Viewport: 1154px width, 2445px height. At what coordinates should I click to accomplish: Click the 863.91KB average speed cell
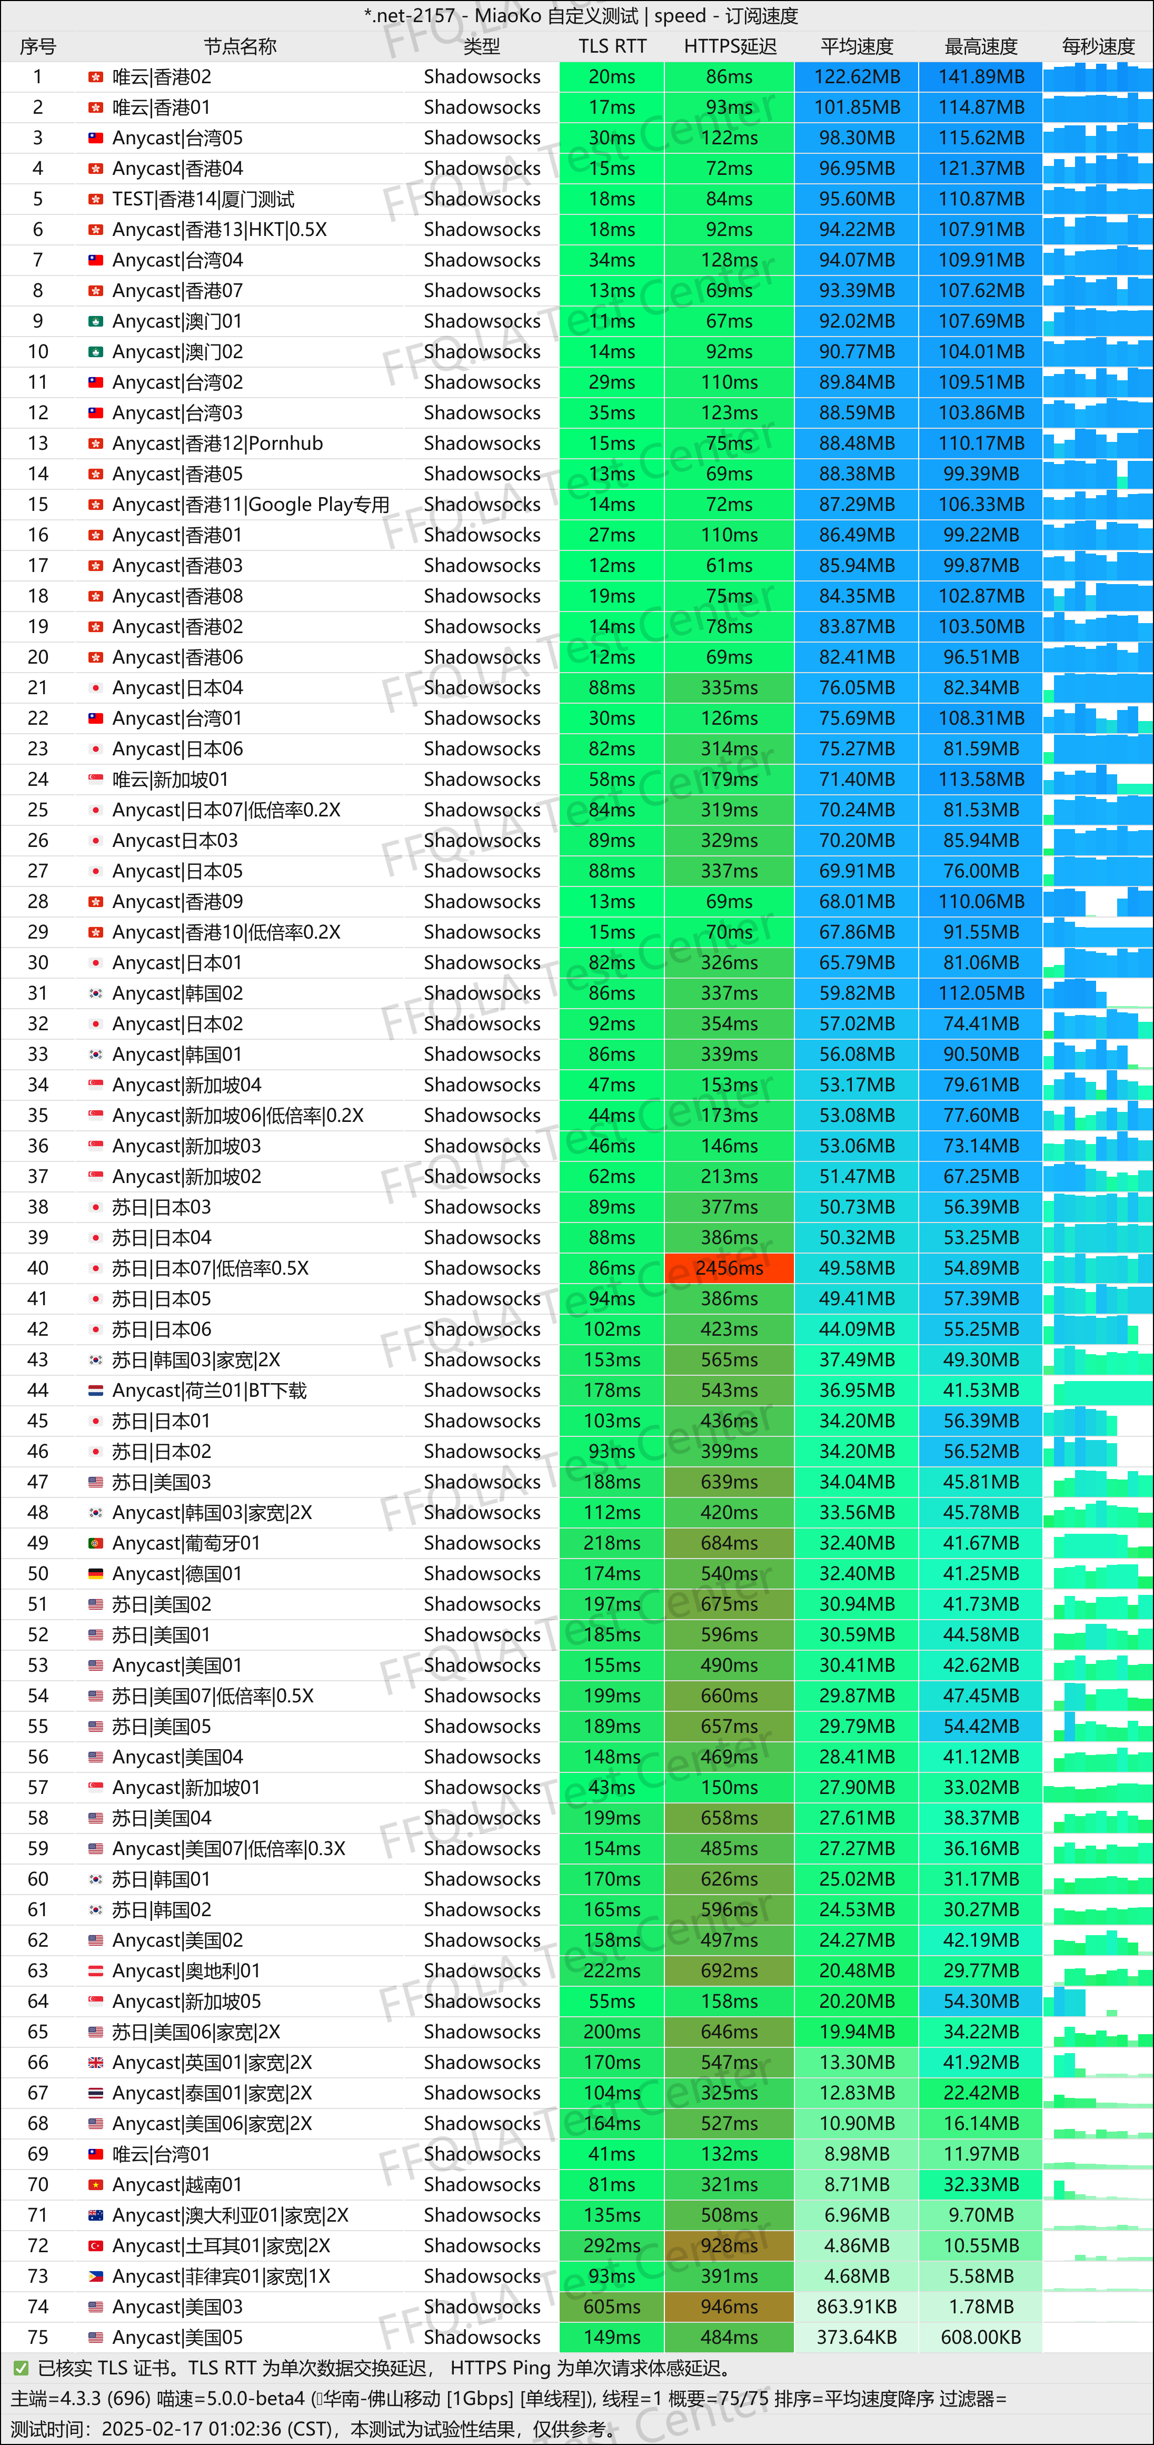(857, 2306)
